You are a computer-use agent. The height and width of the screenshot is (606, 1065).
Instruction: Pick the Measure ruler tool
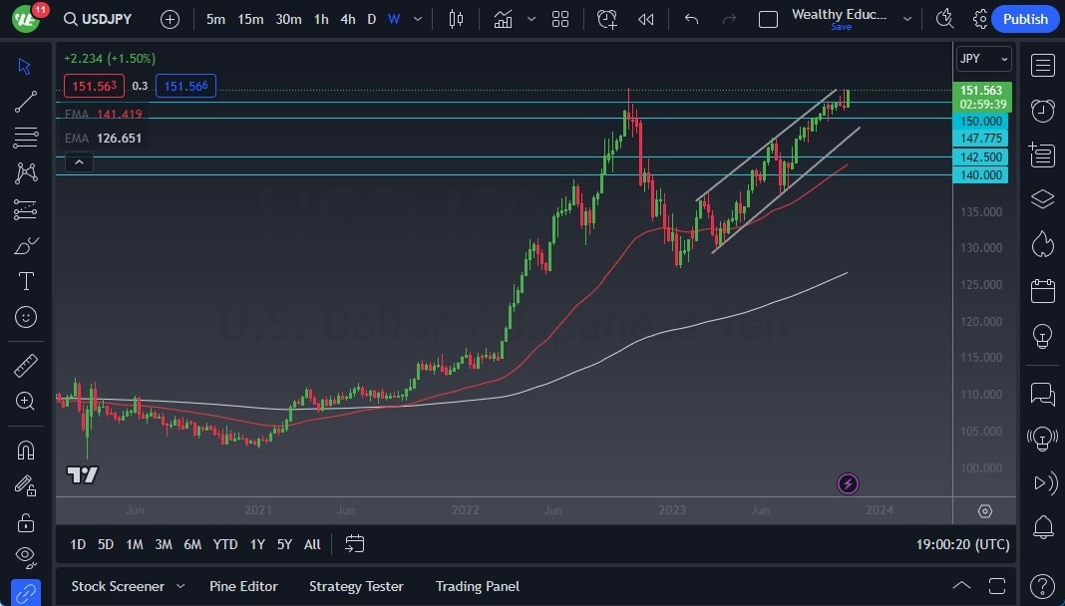coord(25,365)
